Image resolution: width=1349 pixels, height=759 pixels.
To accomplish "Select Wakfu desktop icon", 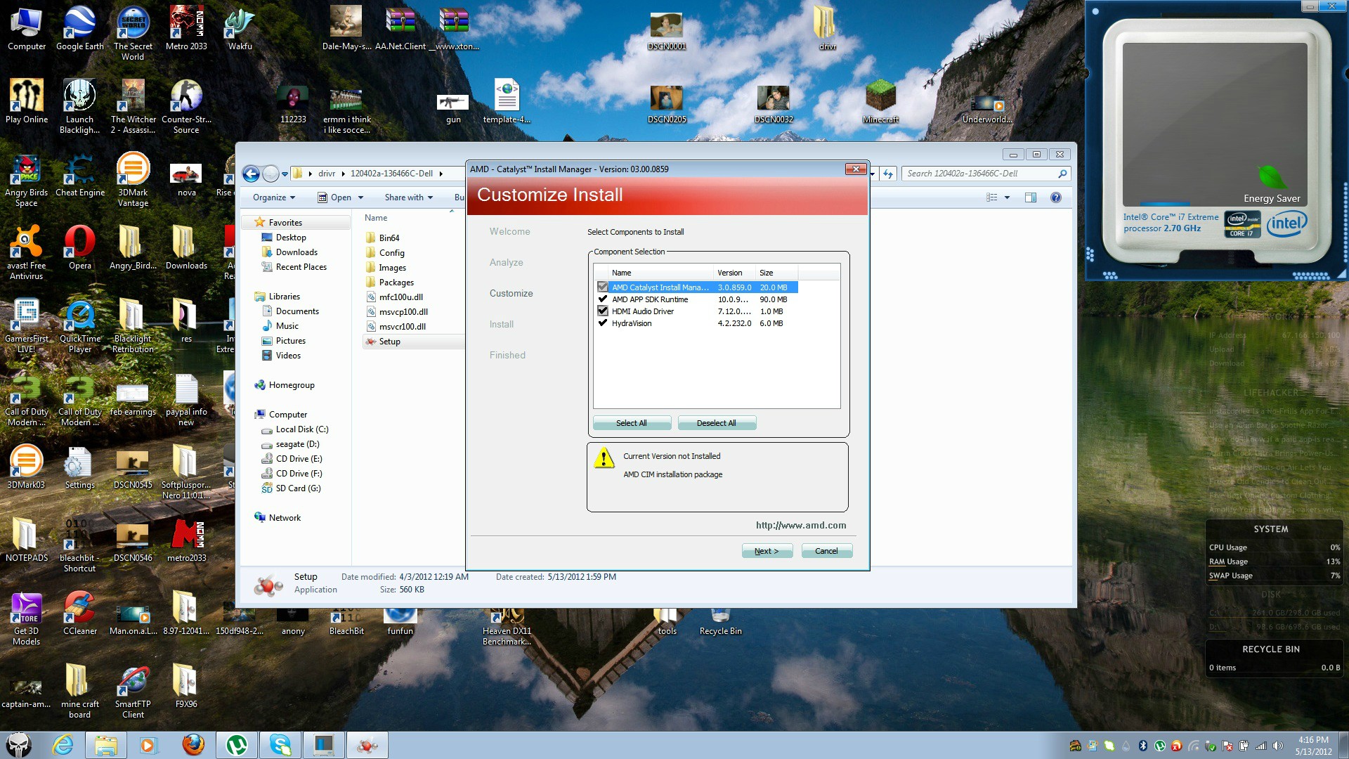I will tap(240, 28).
